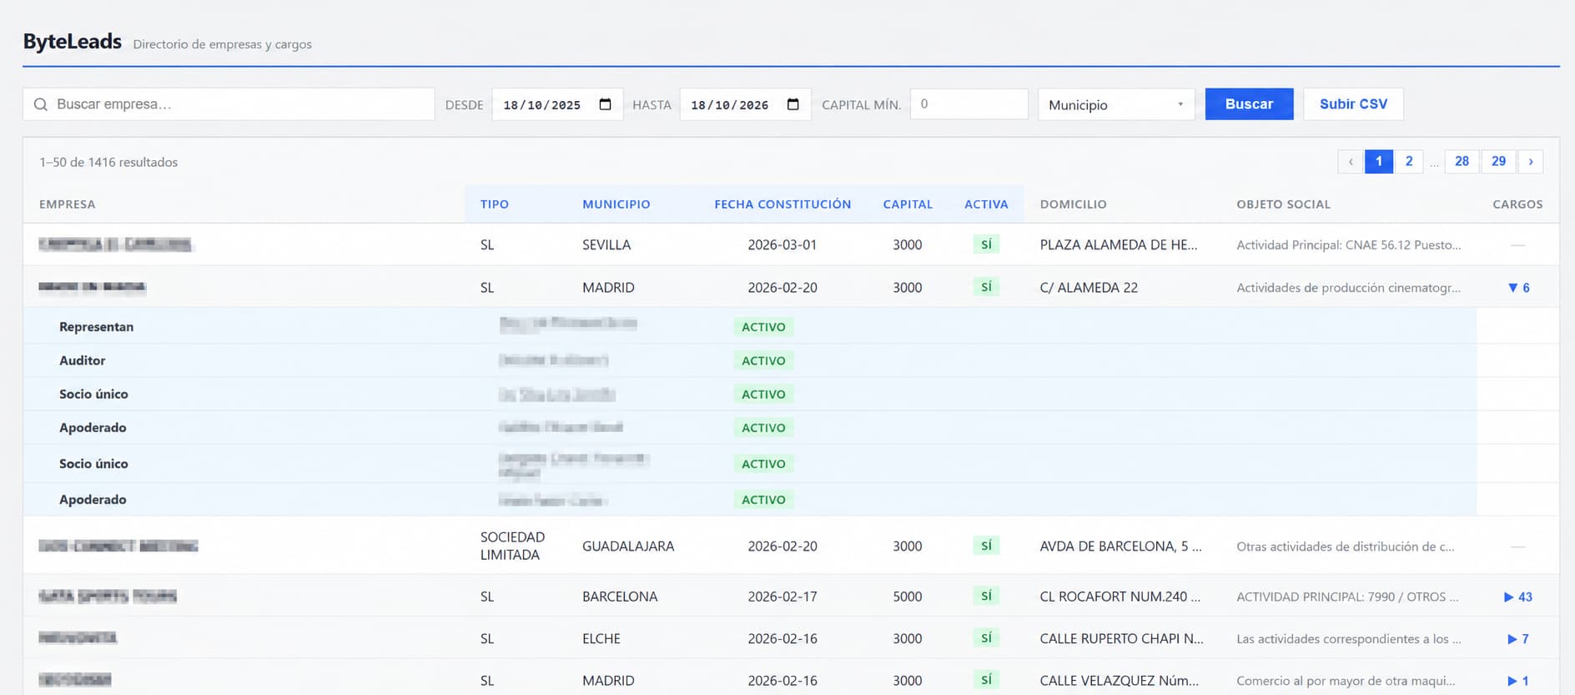1575x695 pixels.
Task: Click the C/ ALAMEDA 22 address cell
Action: pos(1089,288)
